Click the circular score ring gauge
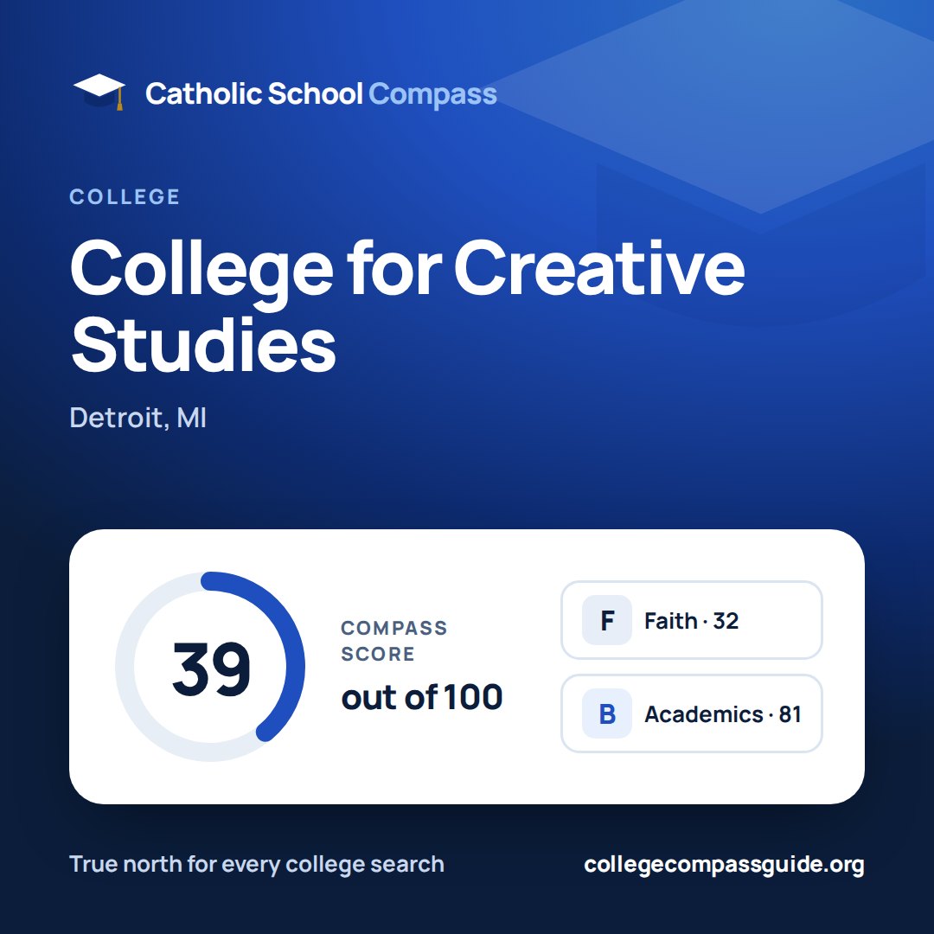This screenshot has height=934, width=934. click(210, 667)
